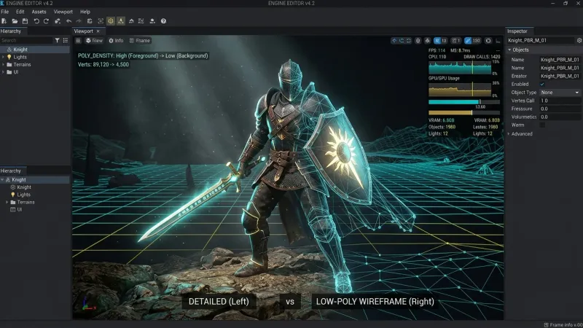Viewport: 583px width, 328px height.
Task: Open a project with the folder icon
Action: click(x=15, y=21)
